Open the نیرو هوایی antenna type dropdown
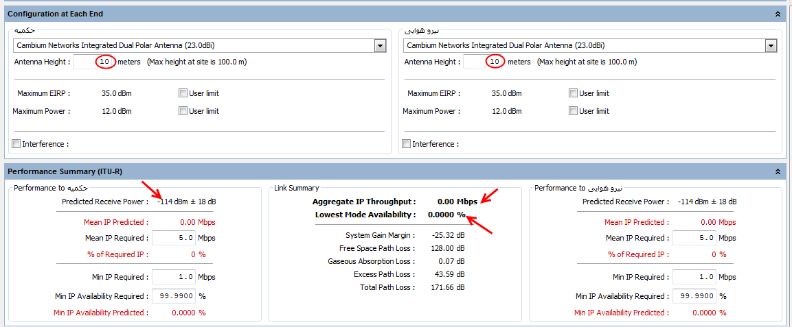The image size is (792, 327). (x=770, y=46)
